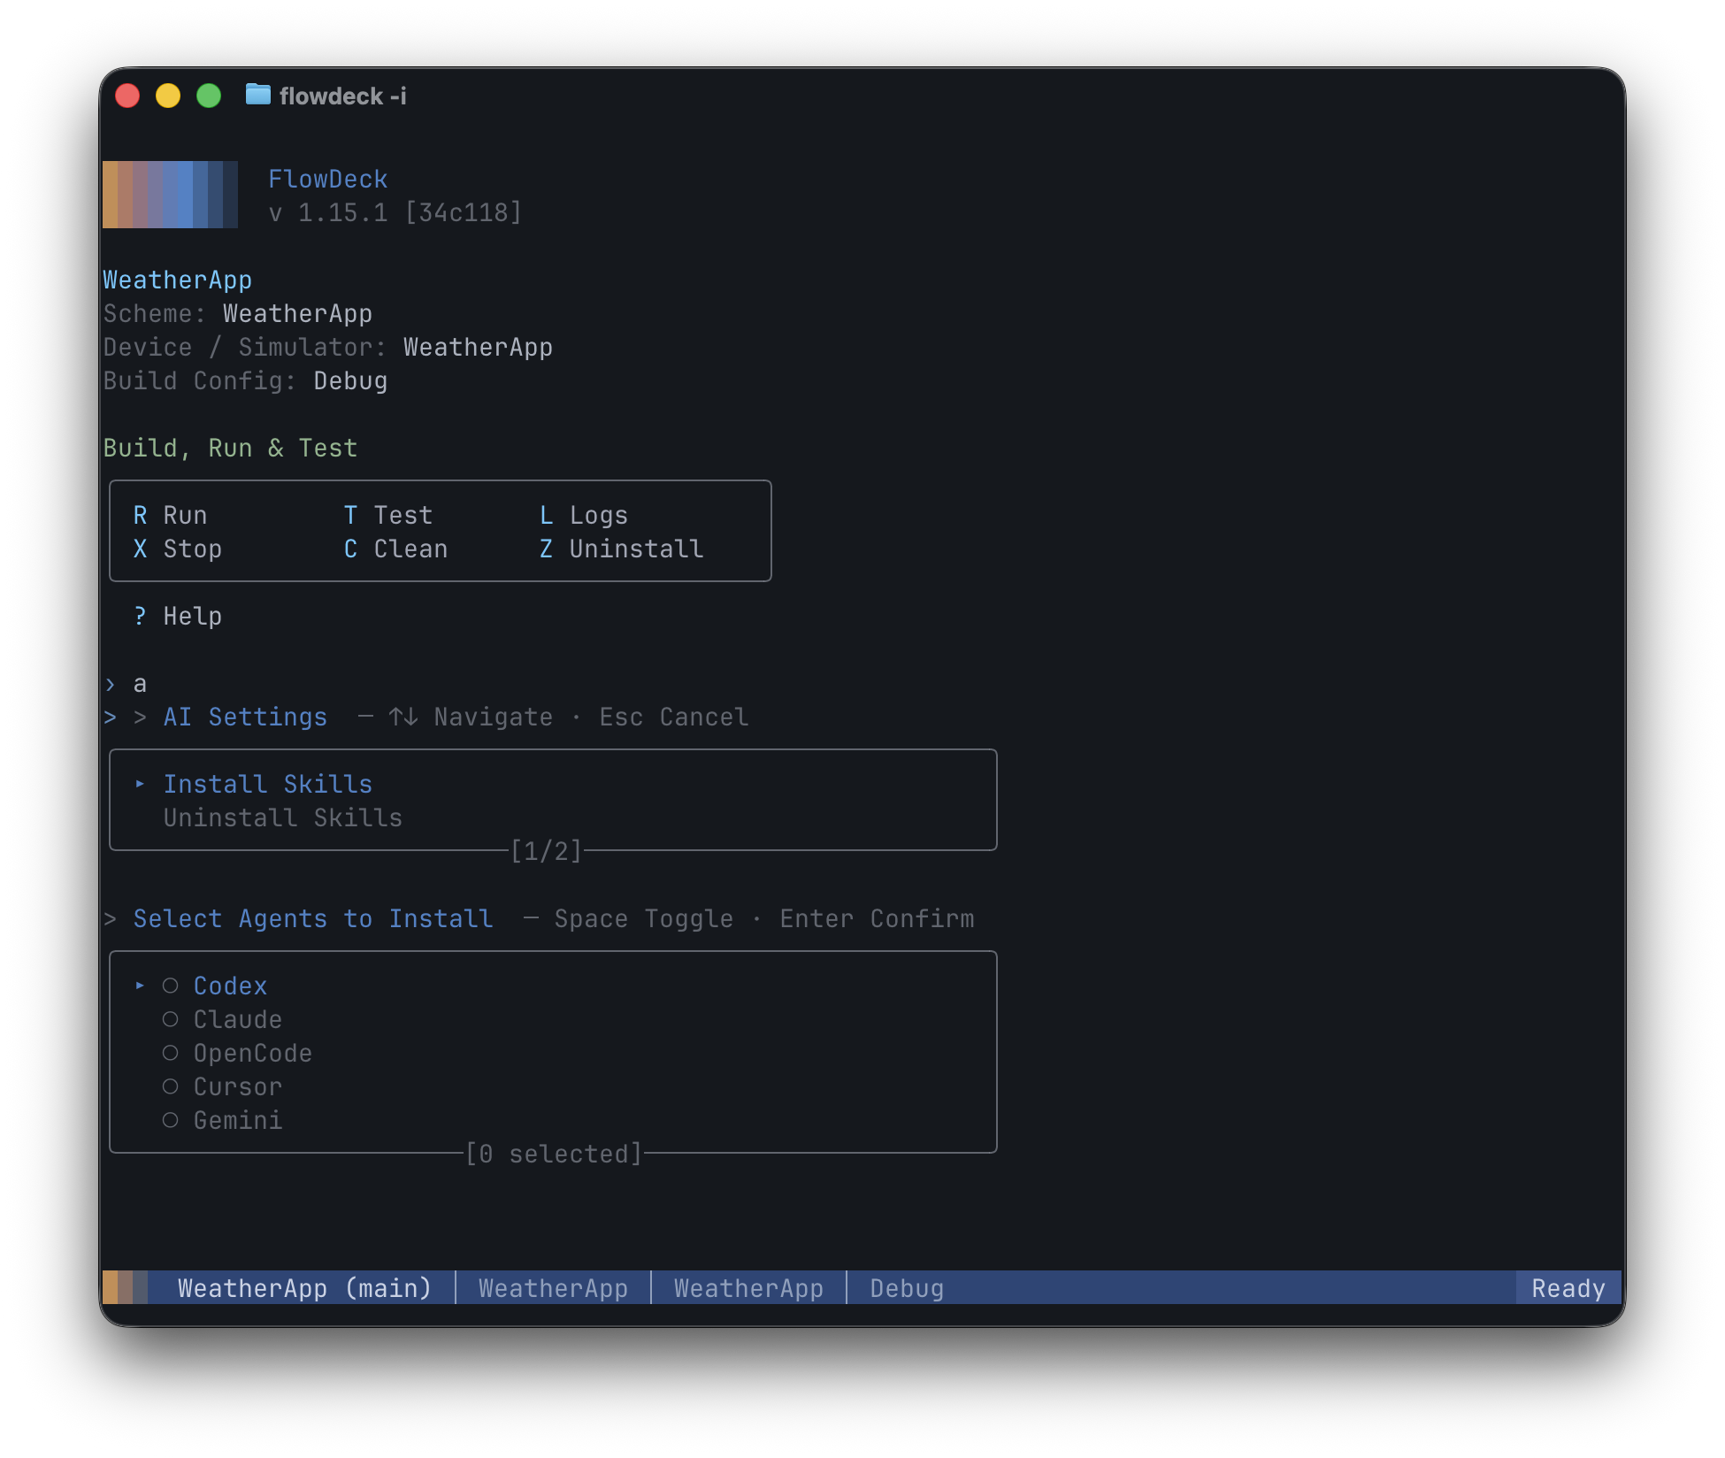The image size is (1725, 1458).
Task: Click the Space Toggle hint
Action: point(644,919)
